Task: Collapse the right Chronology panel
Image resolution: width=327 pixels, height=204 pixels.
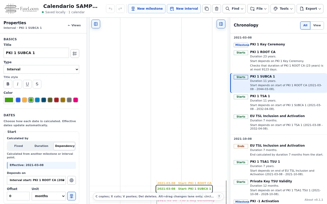Action: [x=221, y=24]
